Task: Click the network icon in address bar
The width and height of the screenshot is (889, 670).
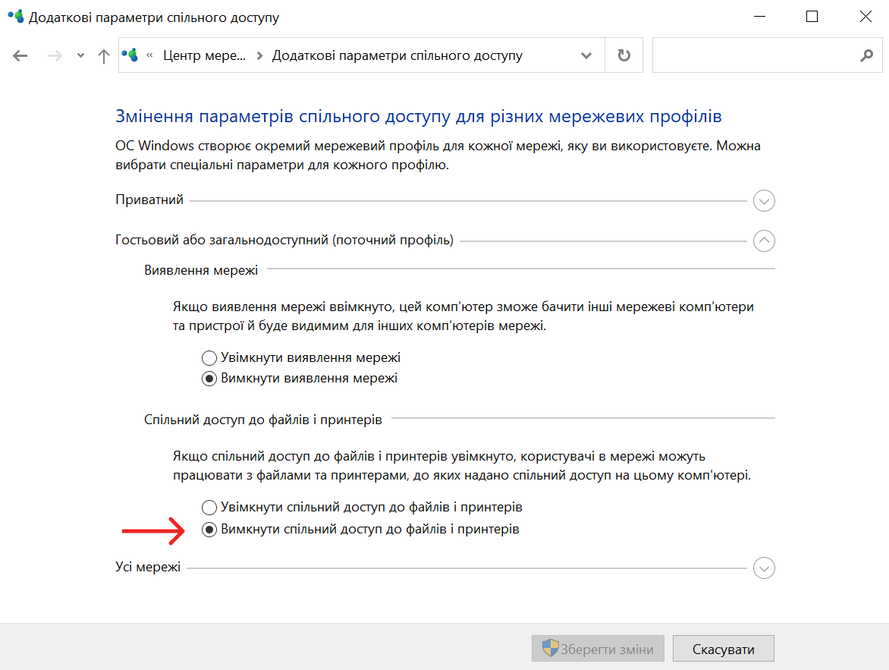Action: click(130, 55)
